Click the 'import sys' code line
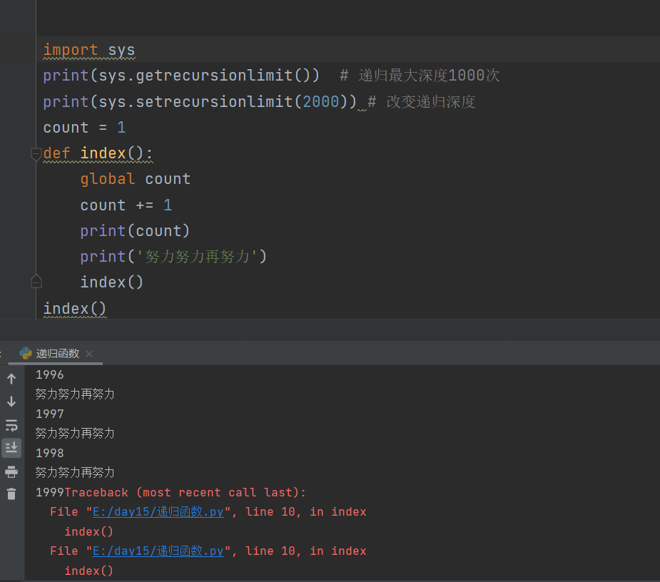 (x=88, y=50)
